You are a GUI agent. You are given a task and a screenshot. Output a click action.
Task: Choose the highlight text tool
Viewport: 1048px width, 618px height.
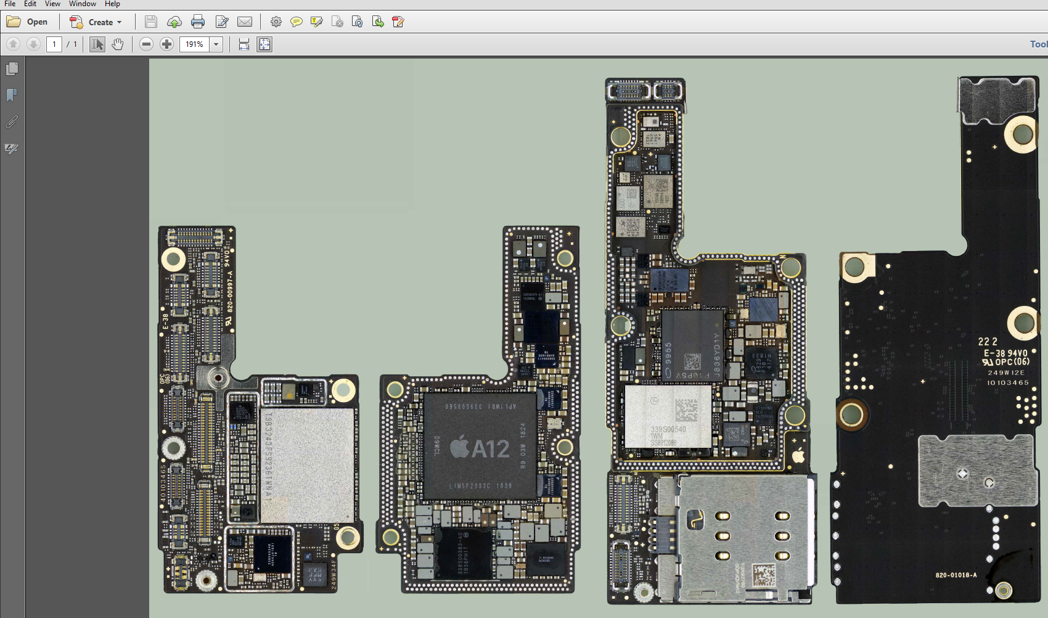point(317,22)
